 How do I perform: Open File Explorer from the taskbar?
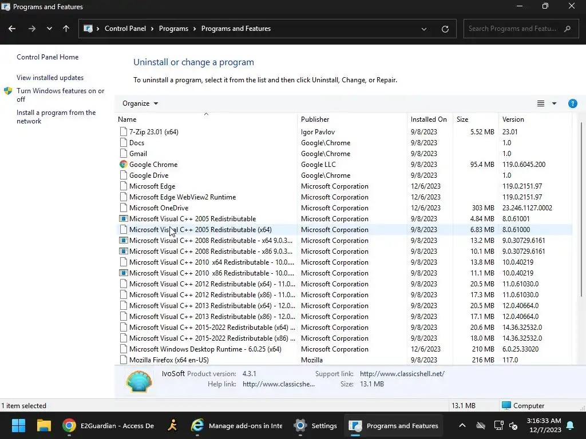[43, 425]
